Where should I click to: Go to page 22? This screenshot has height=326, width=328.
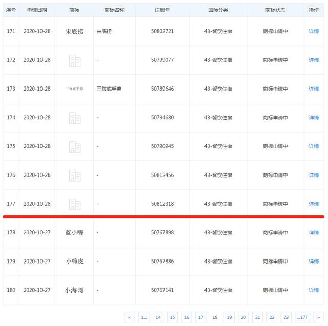(x=272, y=317)
